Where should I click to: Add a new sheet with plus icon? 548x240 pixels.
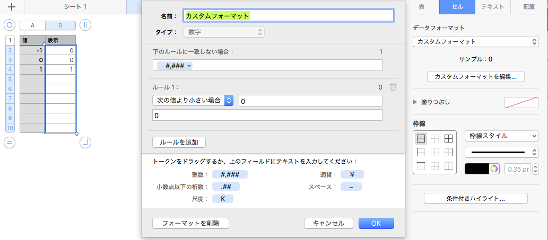pos(12,7)
